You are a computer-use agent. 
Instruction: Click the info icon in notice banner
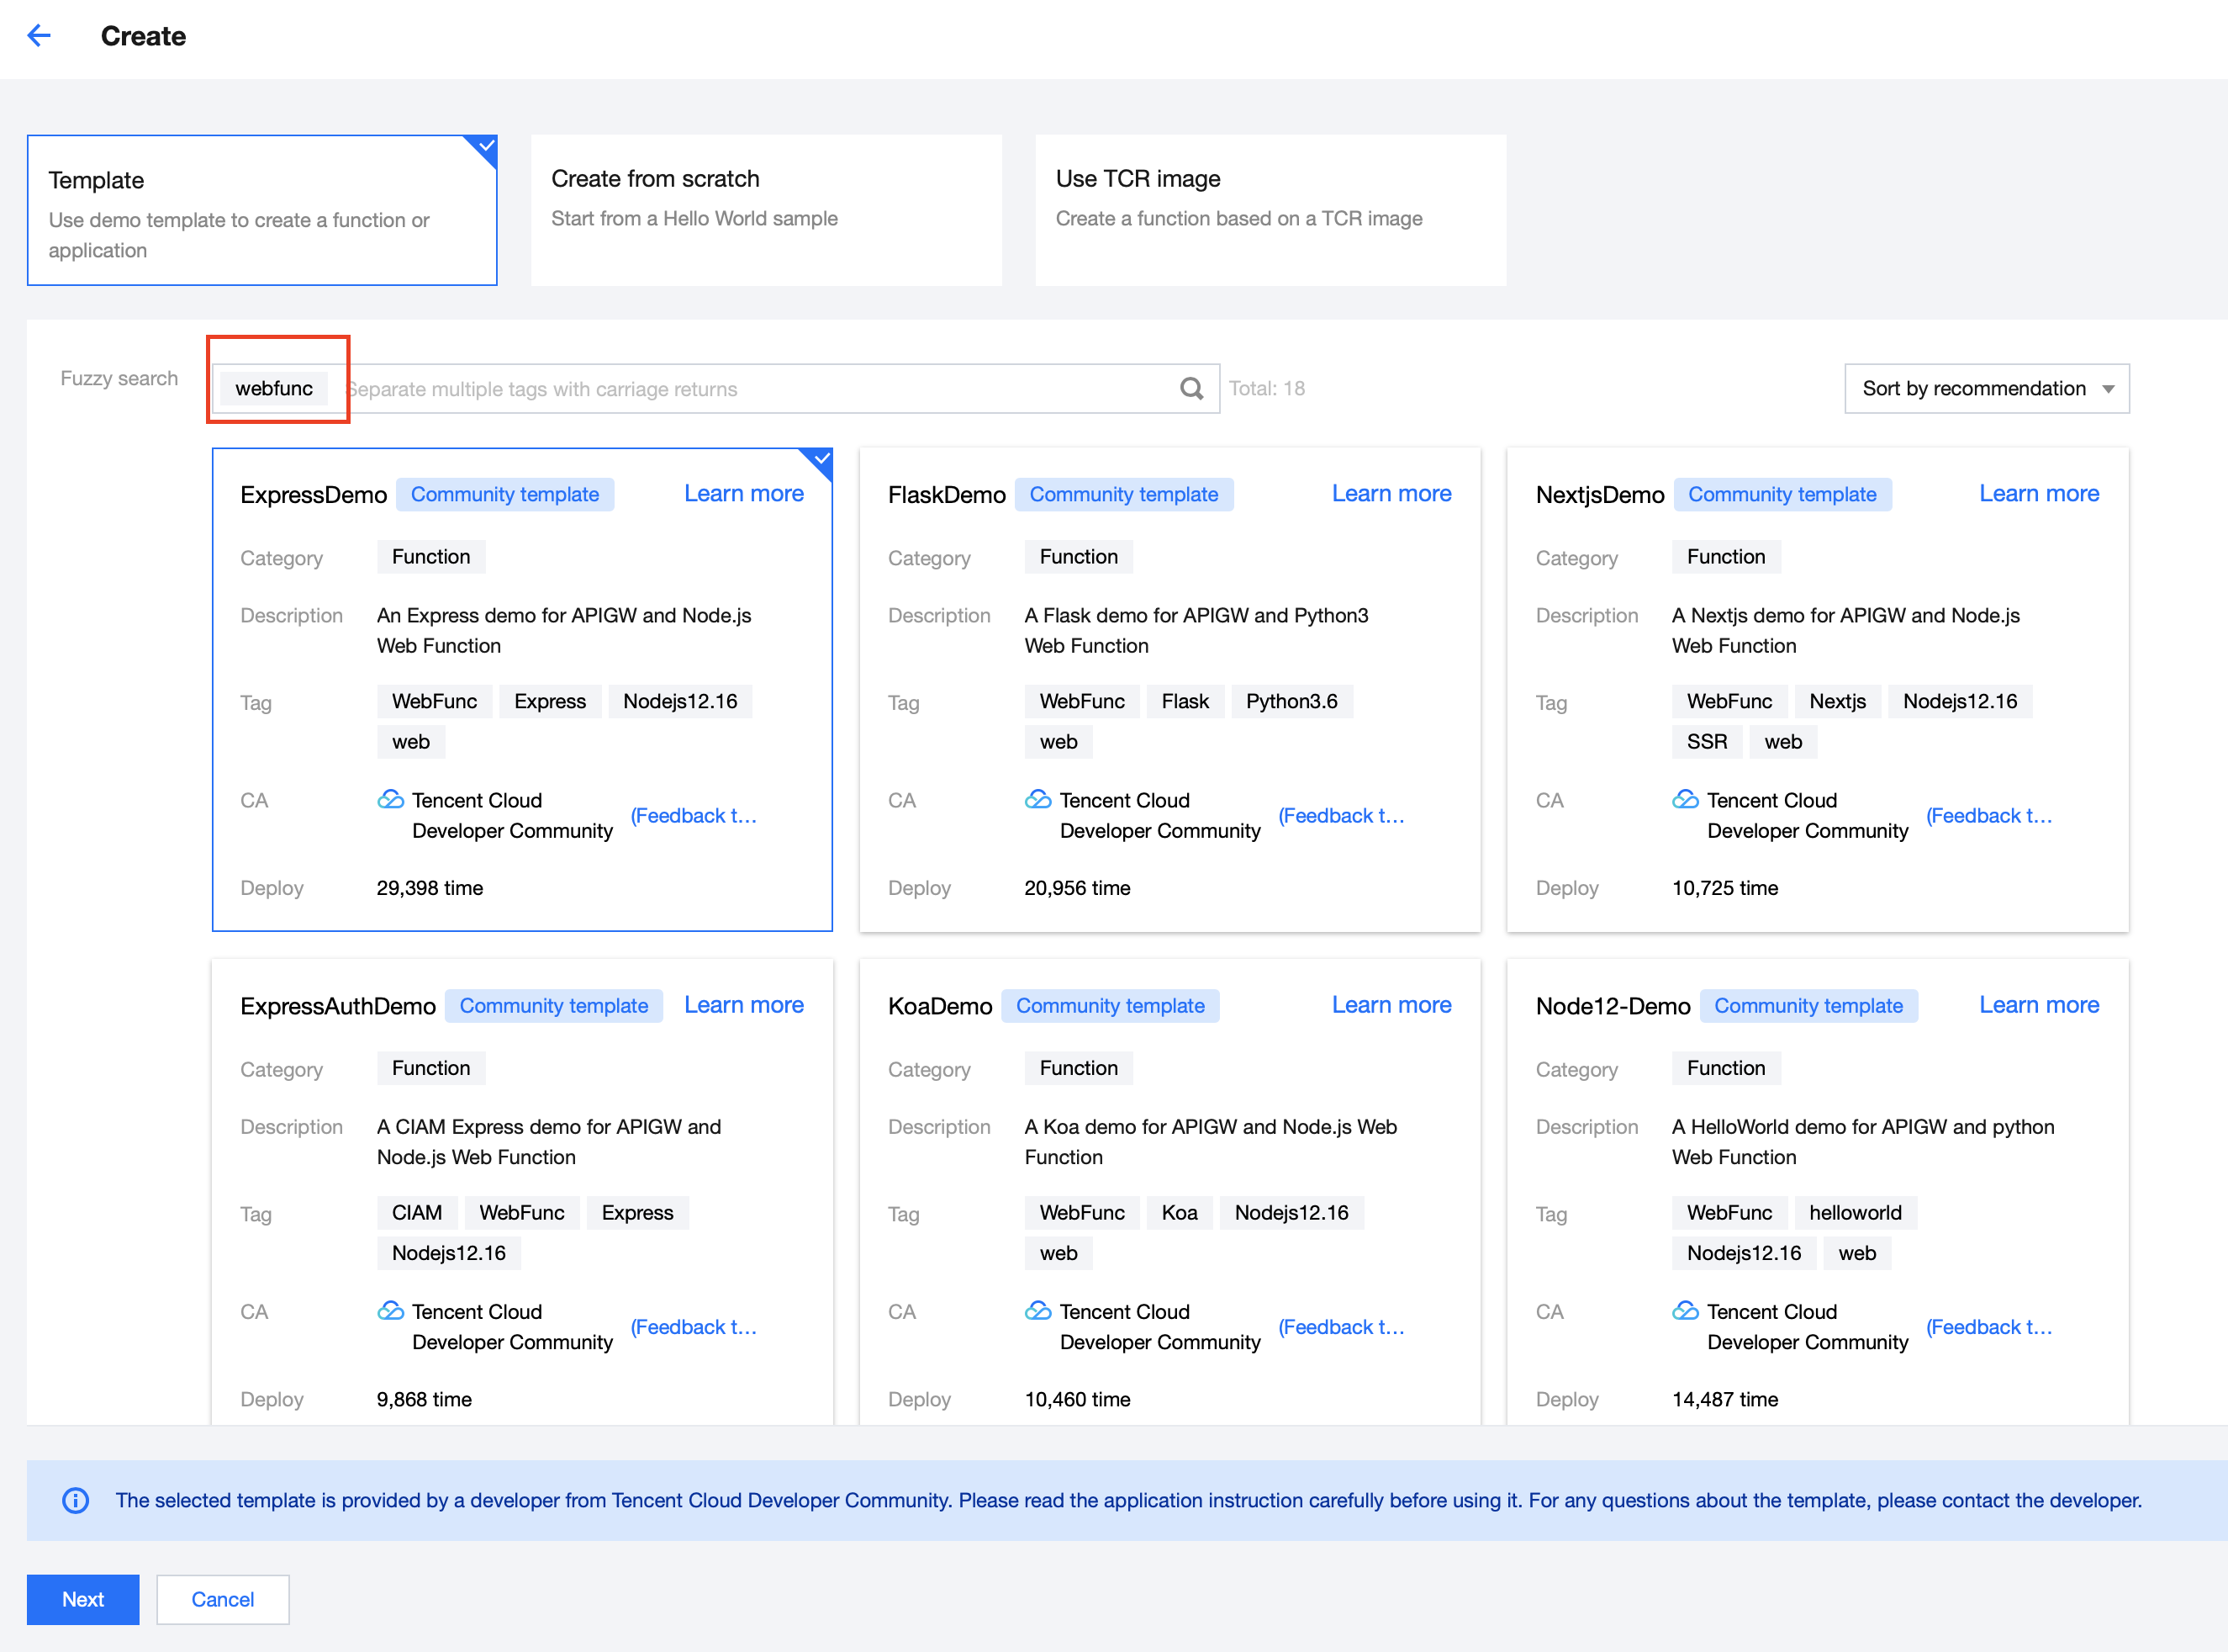point(76,1500)
